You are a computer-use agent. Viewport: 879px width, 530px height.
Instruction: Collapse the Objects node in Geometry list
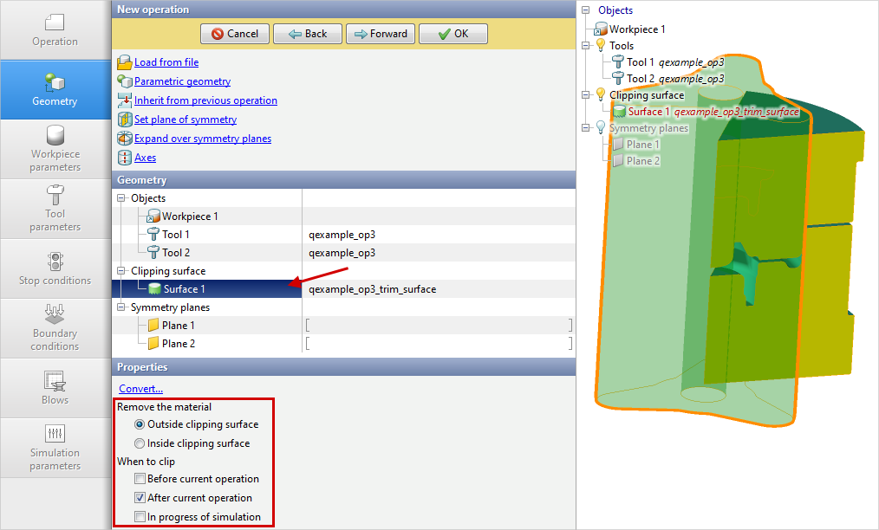(x=121, y=198)
